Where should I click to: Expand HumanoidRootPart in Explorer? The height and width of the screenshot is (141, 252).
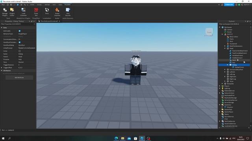[225, 70]
